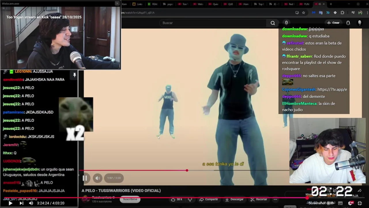The image size is (369, 208).
Task: Click the Descargar download button
Action: point(234,199)
